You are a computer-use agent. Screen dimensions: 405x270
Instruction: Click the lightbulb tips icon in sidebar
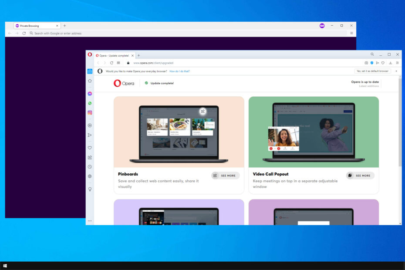90,189
